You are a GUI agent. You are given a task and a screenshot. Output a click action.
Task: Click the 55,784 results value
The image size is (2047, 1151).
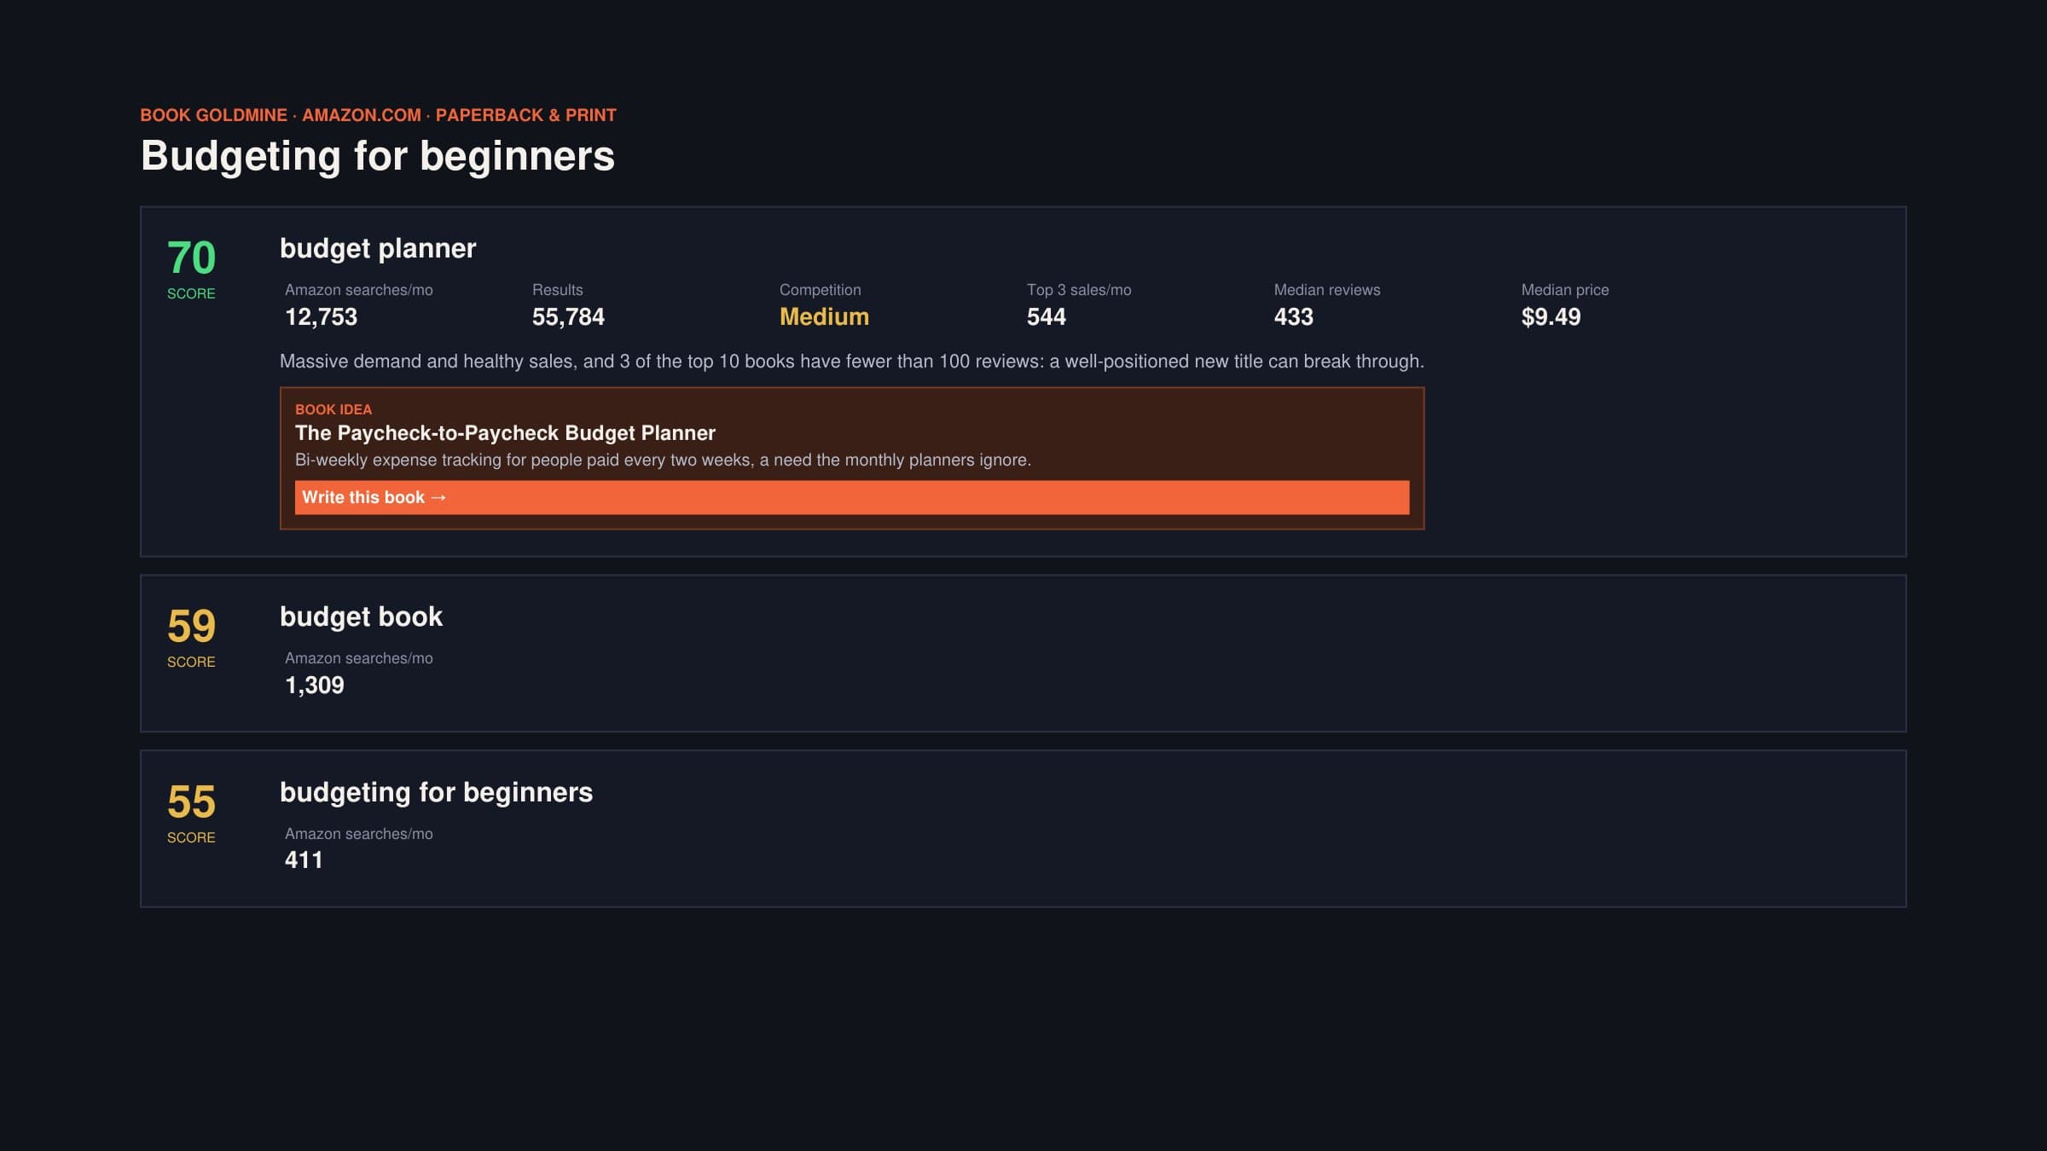click(568, 317)
